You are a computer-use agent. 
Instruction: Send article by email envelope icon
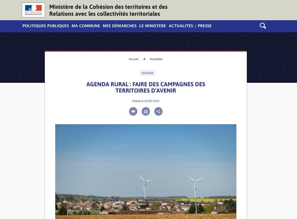coord(146,111)
